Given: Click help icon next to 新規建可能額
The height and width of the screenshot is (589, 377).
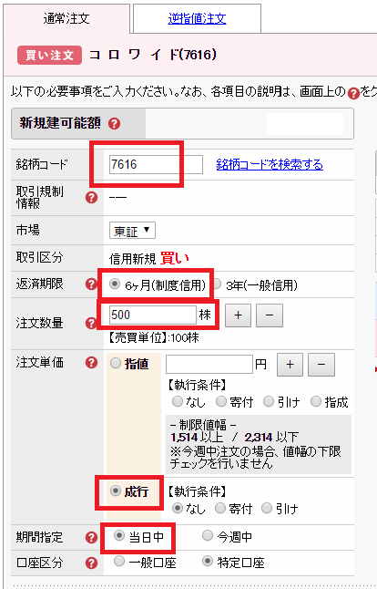Looking at the screenshot, I should (x=114, y=124).
